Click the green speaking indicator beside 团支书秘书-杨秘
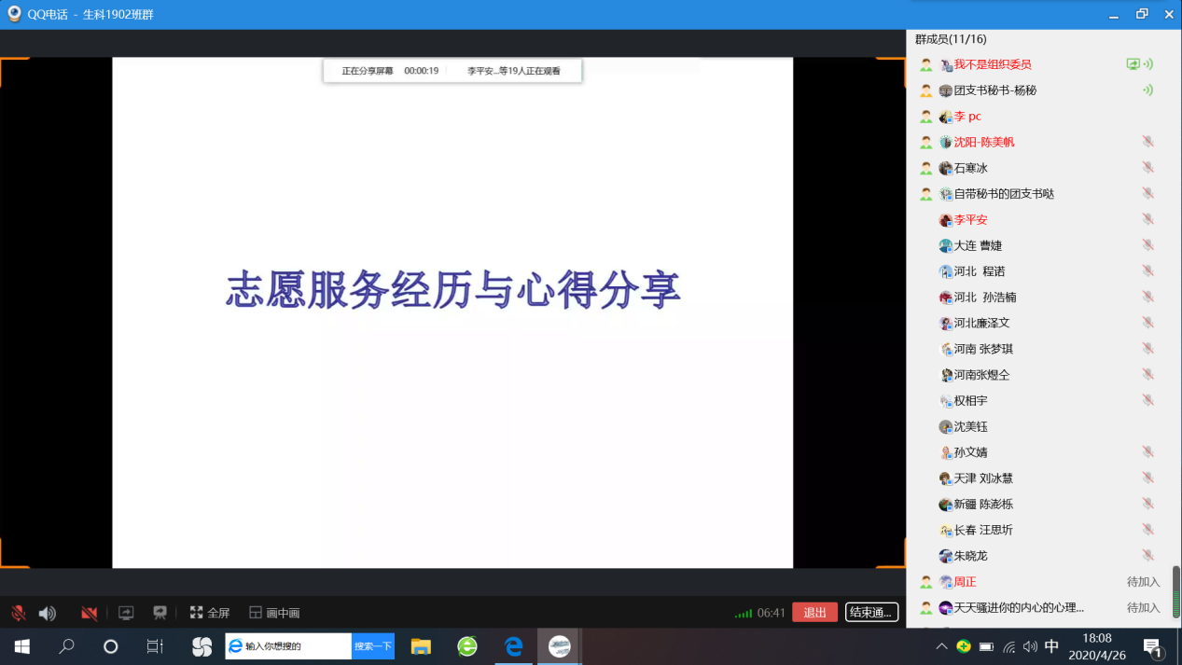This screenshot has height=665, width=1182. point(1148,90)
